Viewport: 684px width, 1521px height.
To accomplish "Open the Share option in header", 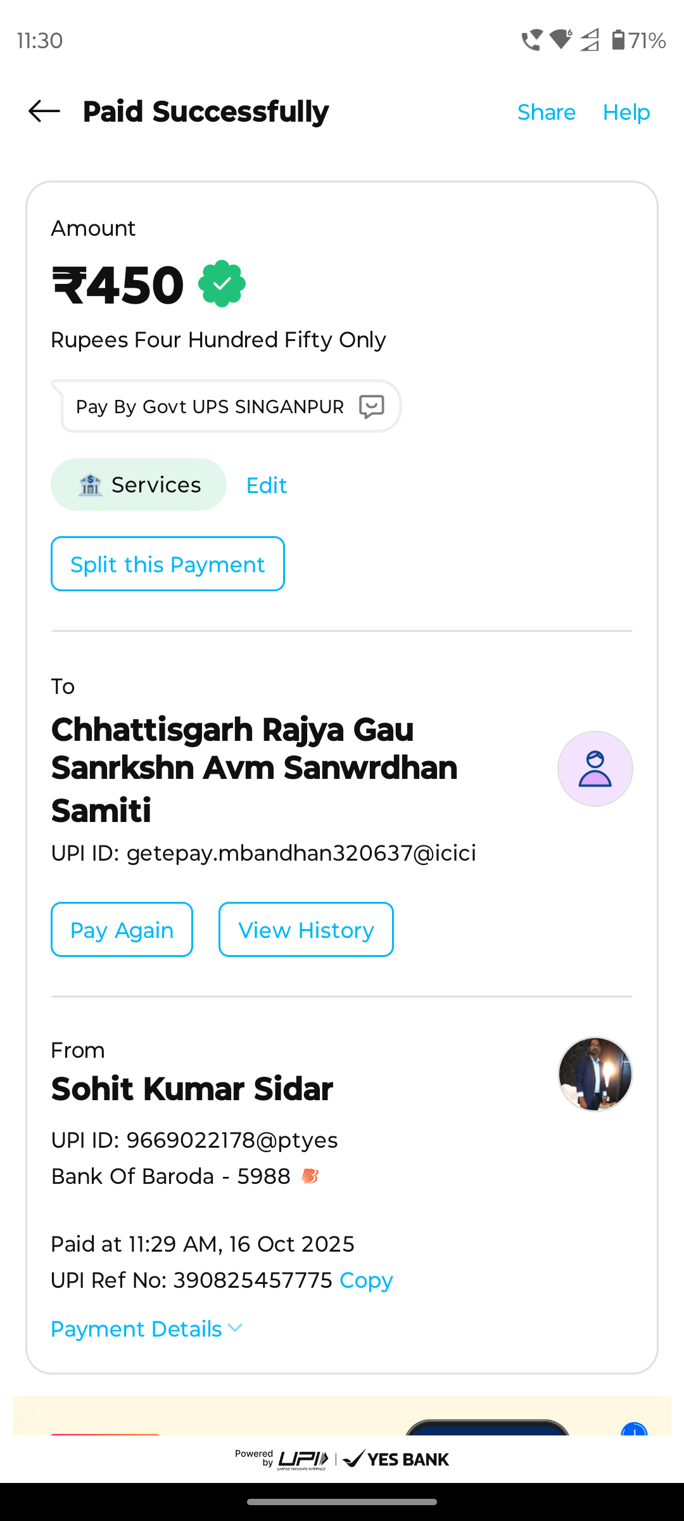I will point(547,112).
